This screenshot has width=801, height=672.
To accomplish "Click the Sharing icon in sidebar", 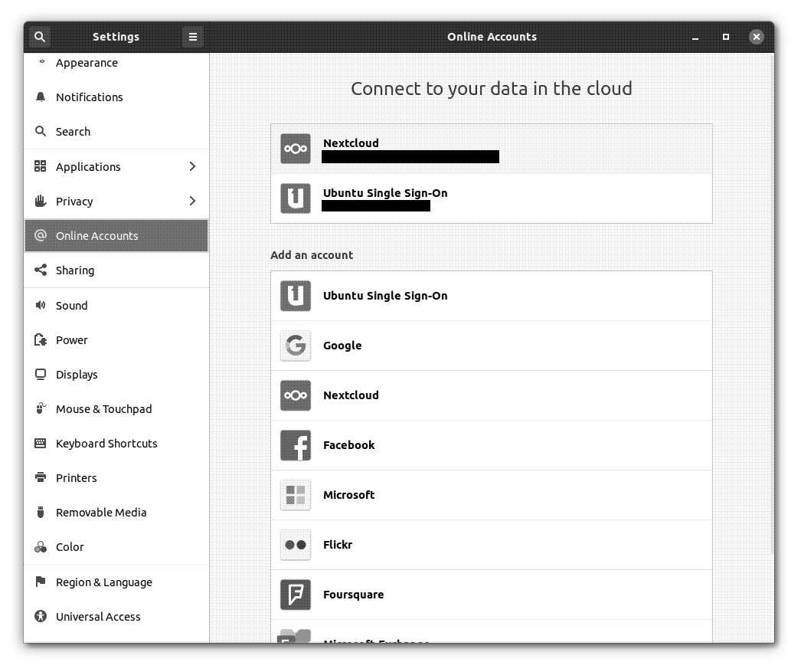I will [41, 270].
